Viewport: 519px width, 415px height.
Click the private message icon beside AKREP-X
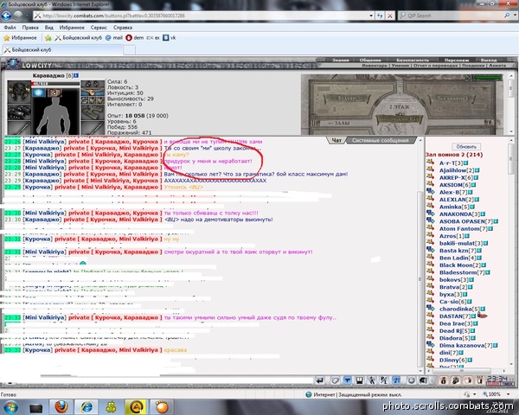pos(430,177)
